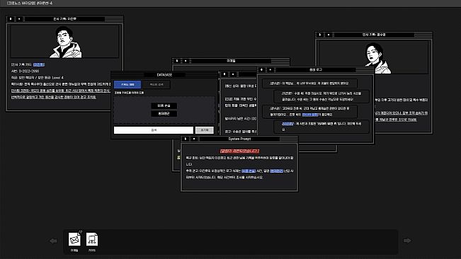
Task: Click pin icon in 음성 로그 window
Action: (x=262, y=69)
